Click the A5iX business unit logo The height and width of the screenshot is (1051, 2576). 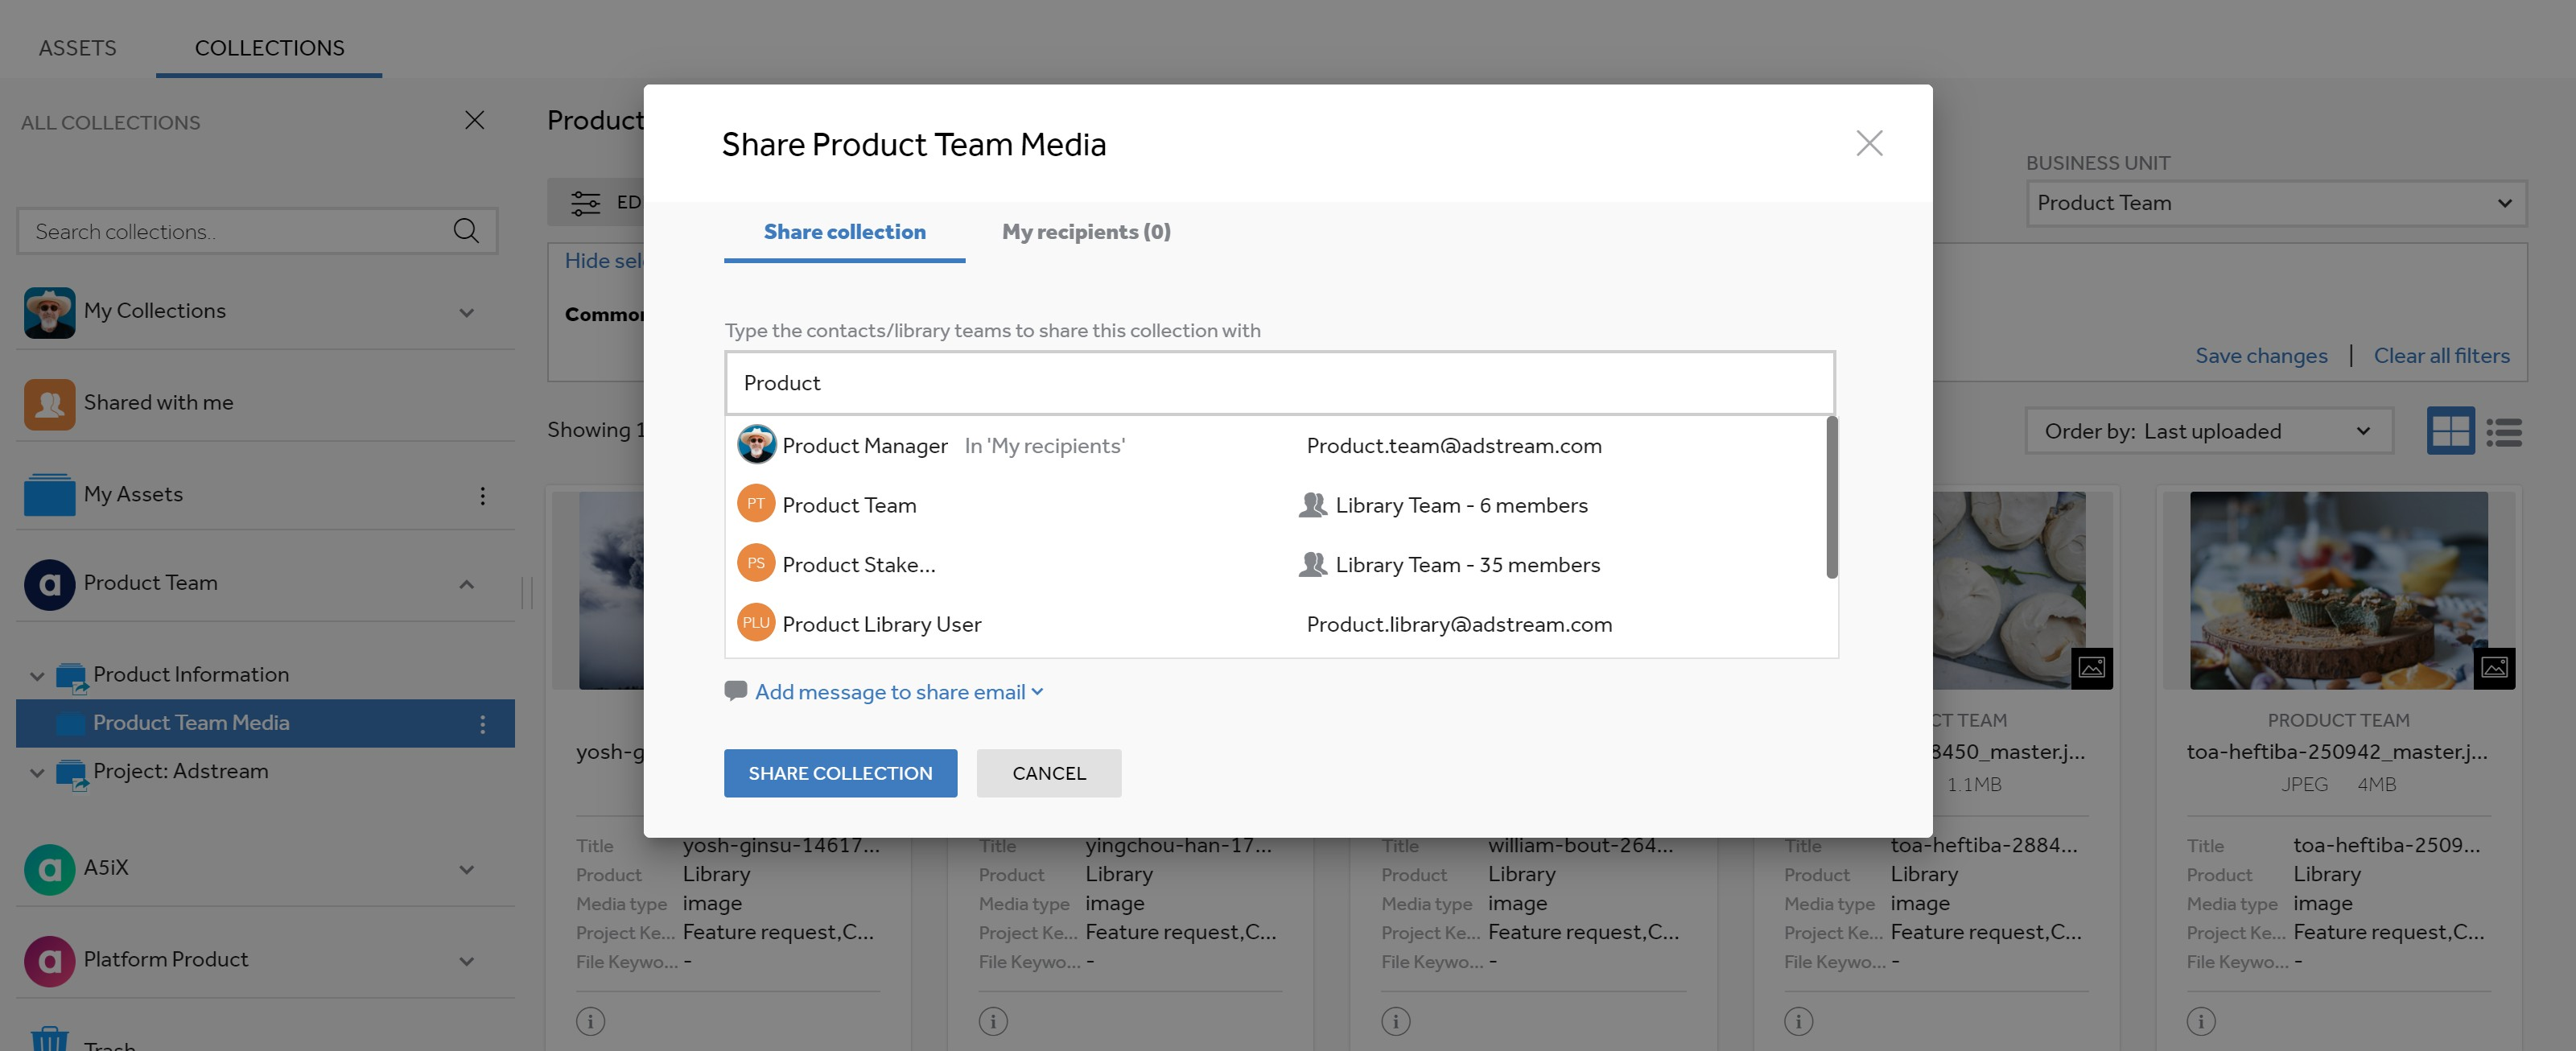click(49, 869)
